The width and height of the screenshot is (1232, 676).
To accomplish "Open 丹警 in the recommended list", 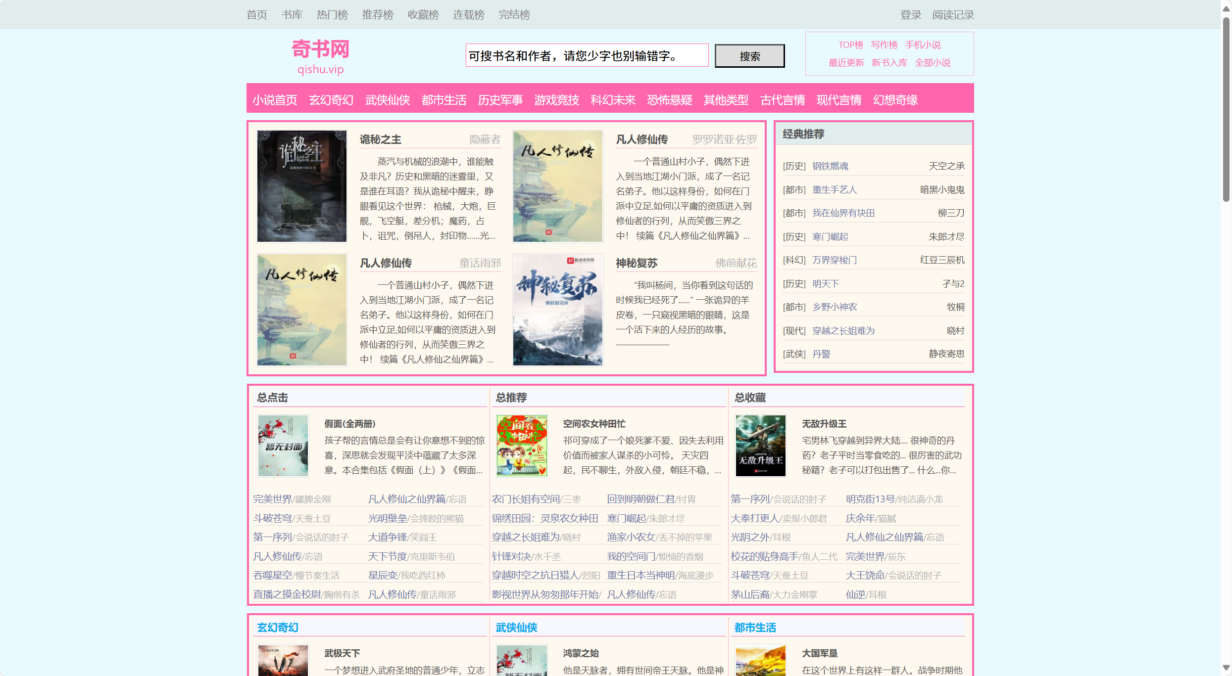I will click(821, 354).
